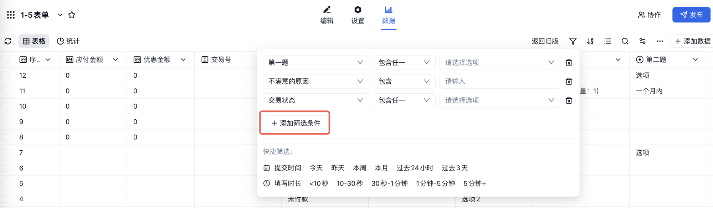Expand the 1-5表单 title dropdown arrow
Viewport: 713px width, 208px height.
(60, 15)
